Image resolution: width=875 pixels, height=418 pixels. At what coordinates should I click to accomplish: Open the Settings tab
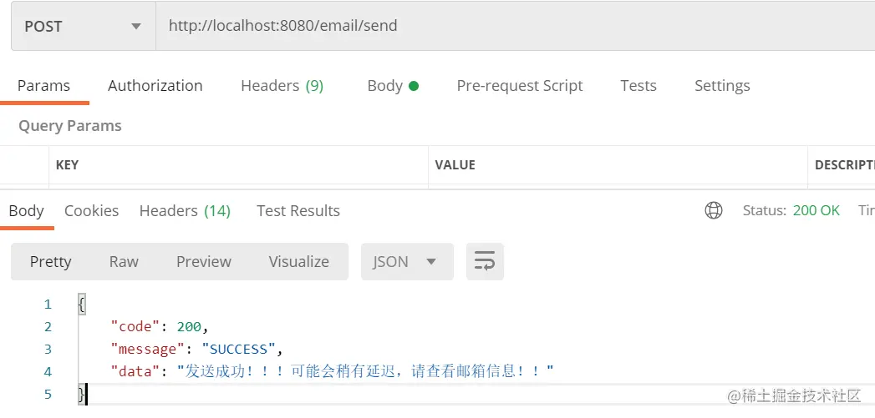point(722,86)
